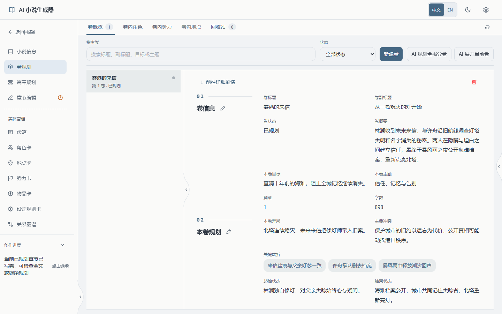Viewport: 502px width, 314px height.
Task: Switch the language to 中文
Action: (436, 10)
